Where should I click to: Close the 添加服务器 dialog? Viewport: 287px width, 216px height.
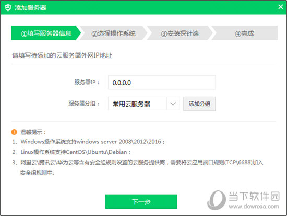[281, 7]
